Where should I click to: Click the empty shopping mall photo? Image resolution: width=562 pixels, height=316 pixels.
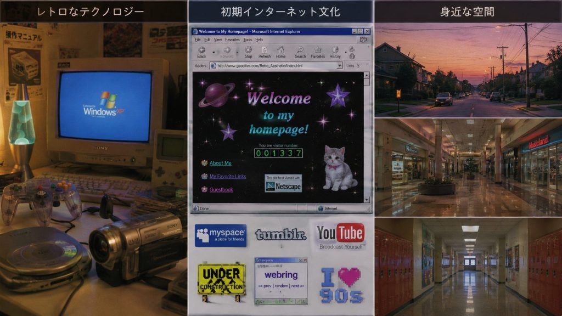468,168
